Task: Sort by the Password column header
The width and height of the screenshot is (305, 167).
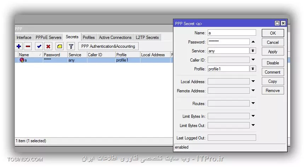Action: [55, 55]
